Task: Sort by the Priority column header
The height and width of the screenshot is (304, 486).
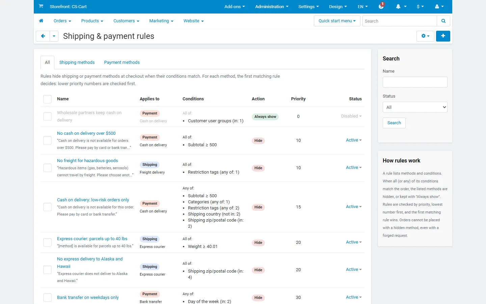Action: click(x=298, y=99)
